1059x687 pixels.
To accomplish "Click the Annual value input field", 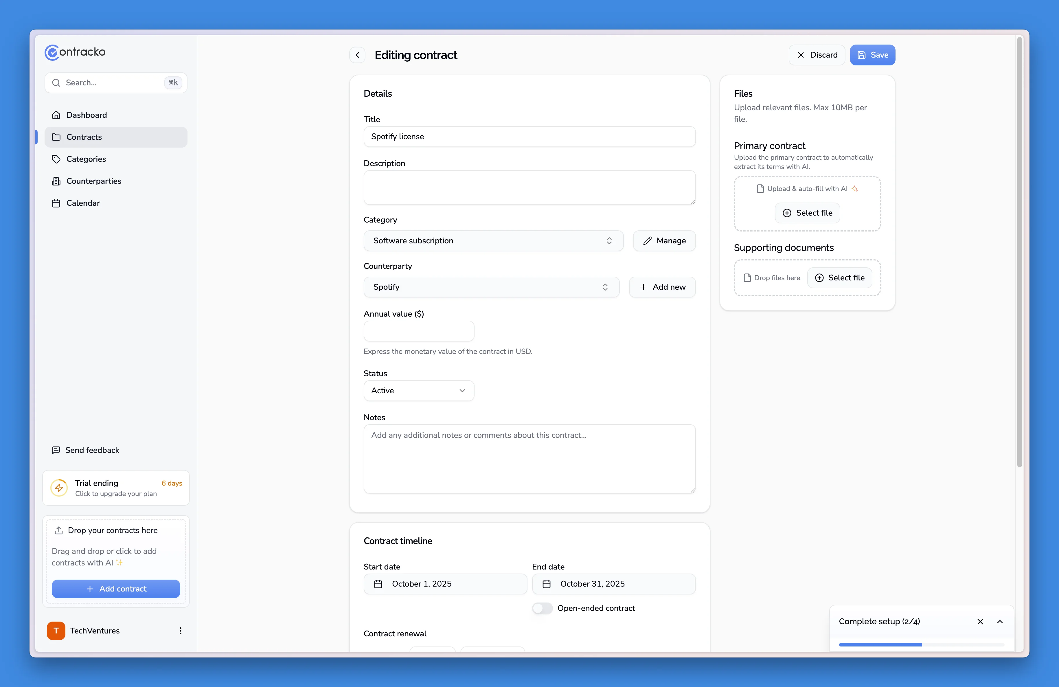I will pos(418,331).
